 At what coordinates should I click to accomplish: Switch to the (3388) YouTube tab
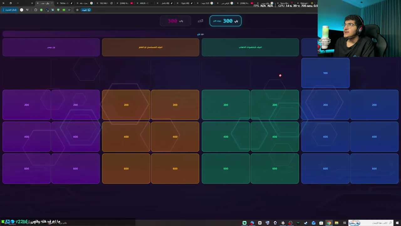125,3
